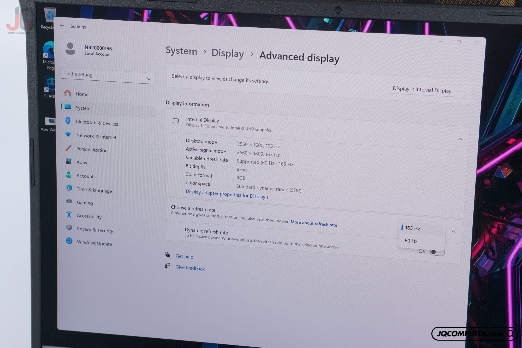Image resolution: width=522 pixels, height=348 pixels.
Task: Click the search magnifier icon
Action: pos(149,78)
